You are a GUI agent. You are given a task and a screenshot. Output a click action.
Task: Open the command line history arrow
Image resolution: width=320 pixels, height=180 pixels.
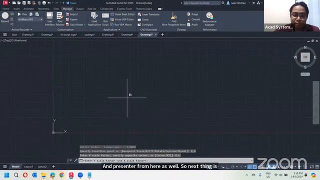(x=251, y=160)
